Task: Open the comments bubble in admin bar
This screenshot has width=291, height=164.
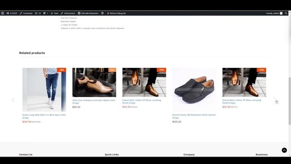Action: [x=45, y=13]
